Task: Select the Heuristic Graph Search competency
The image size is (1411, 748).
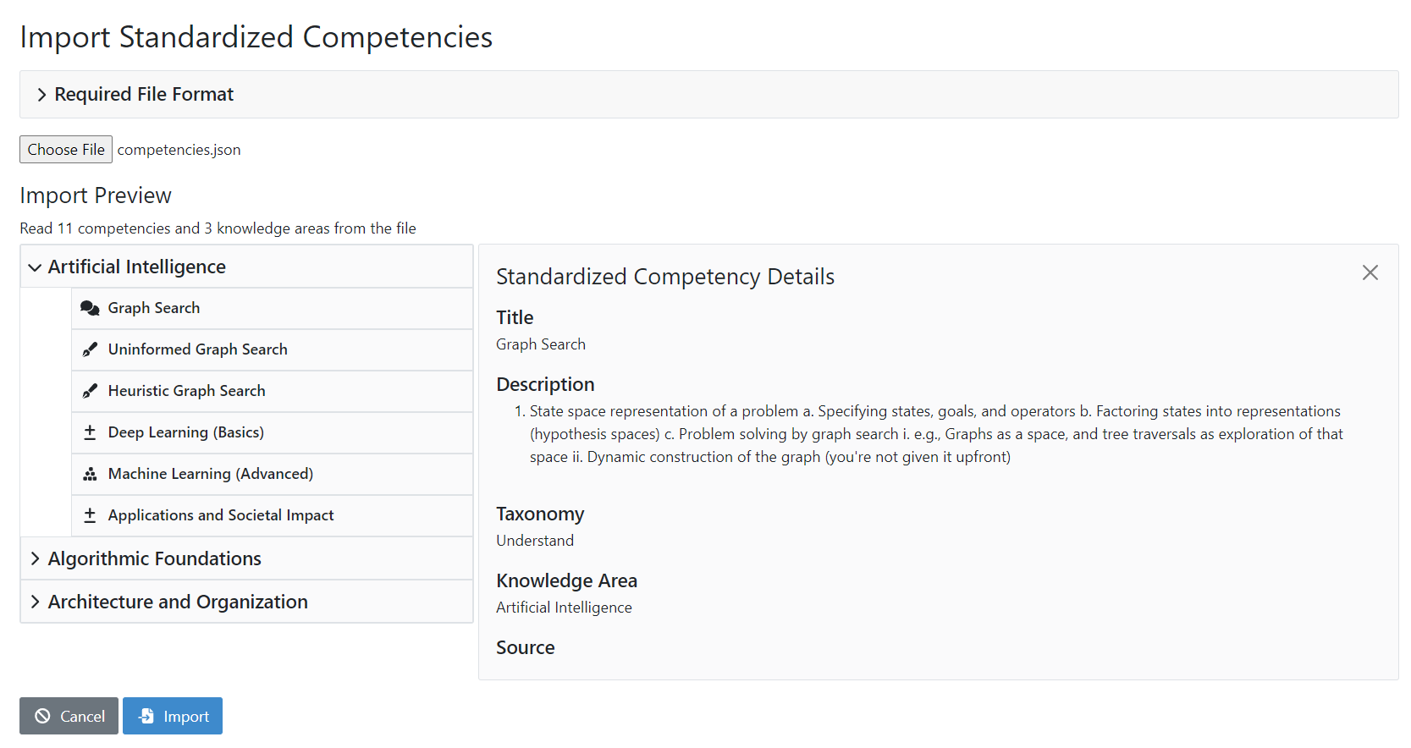Action: [186, 391]
